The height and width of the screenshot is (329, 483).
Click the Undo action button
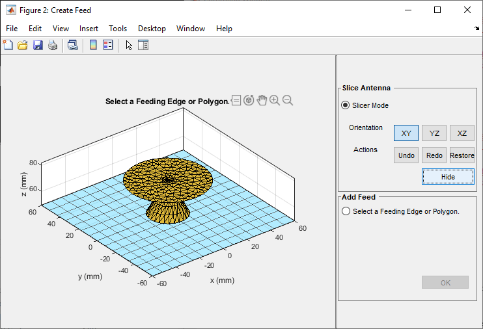tap(406, 155)
